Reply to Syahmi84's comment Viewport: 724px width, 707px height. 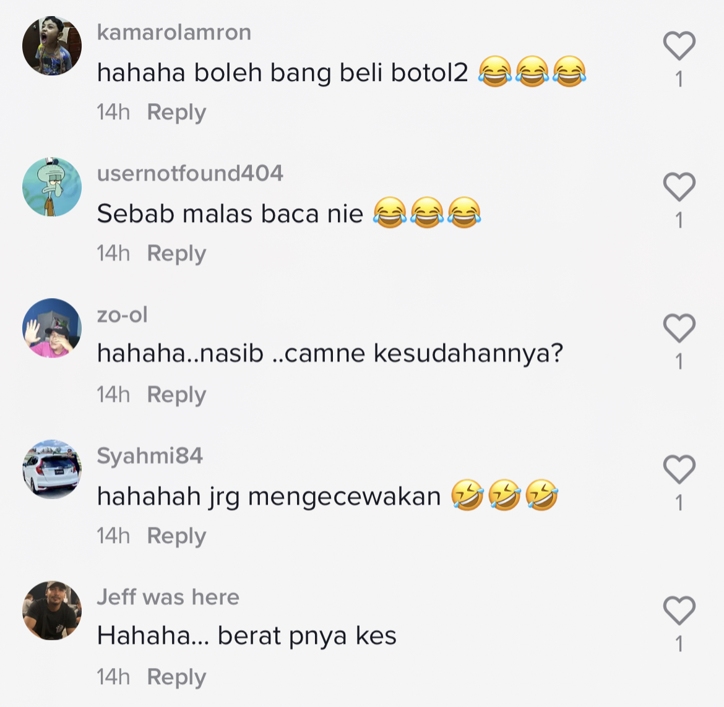(176, 536)
